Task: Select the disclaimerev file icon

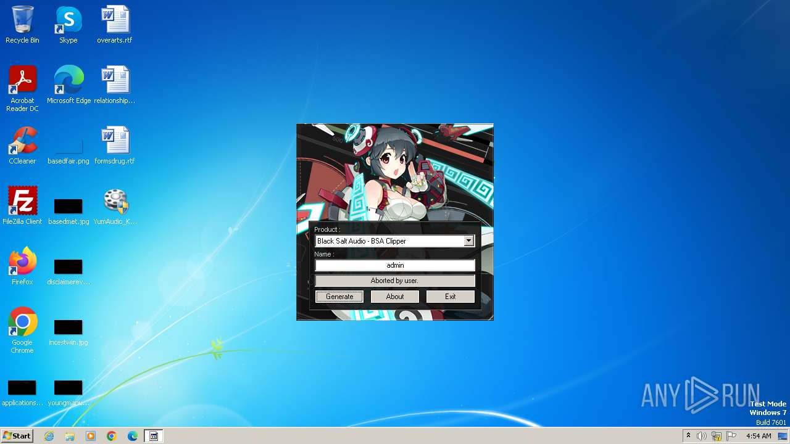Action: click(x=69, y=271)
